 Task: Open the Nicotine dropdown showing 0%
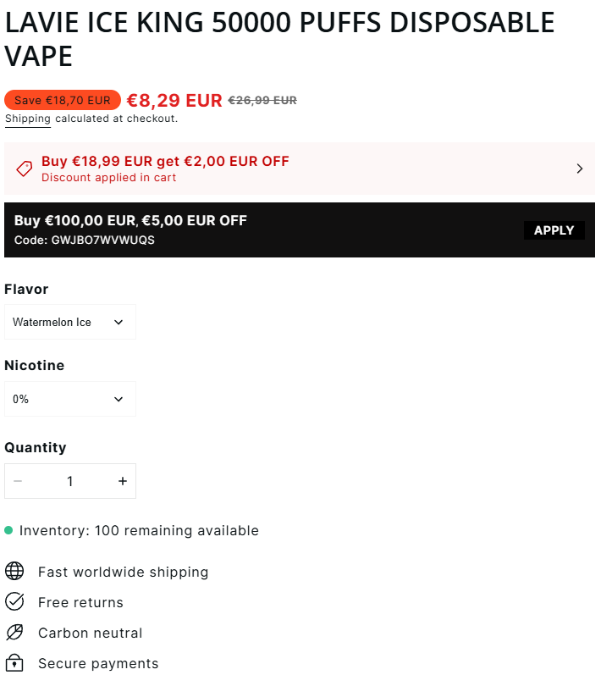coord(70,399)
